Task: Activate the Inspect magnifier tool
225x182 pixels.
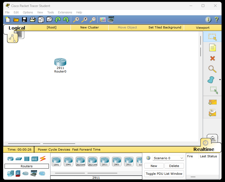Action: pyautogui.click(x=213, y=69)
